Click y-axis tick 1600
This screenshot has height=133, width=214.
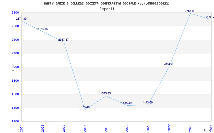16,94
